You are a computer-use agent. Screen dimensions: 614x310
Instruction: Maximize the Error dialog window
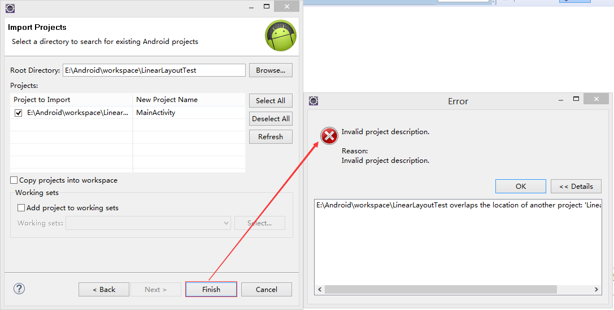click(576, 99)
